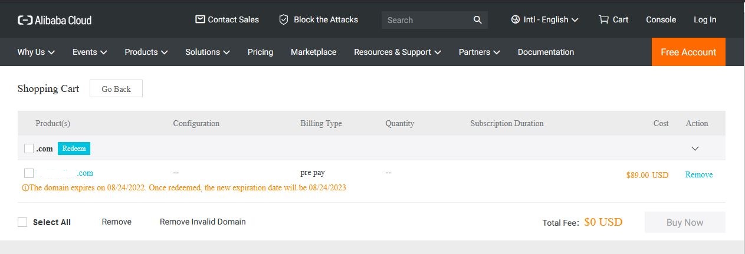This screenshot has width=745, height=254.
Task: Open the Marketplace page
Action: pos(313,52)
